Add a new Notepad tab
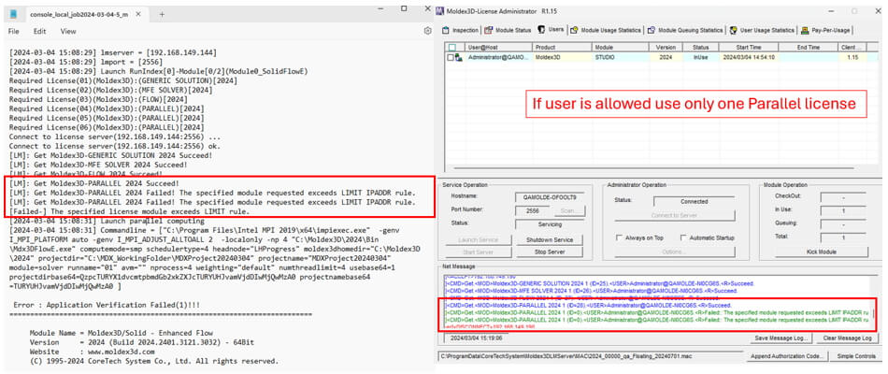The height and width of the screenshot is (374, 888). [x=162, y=14]
